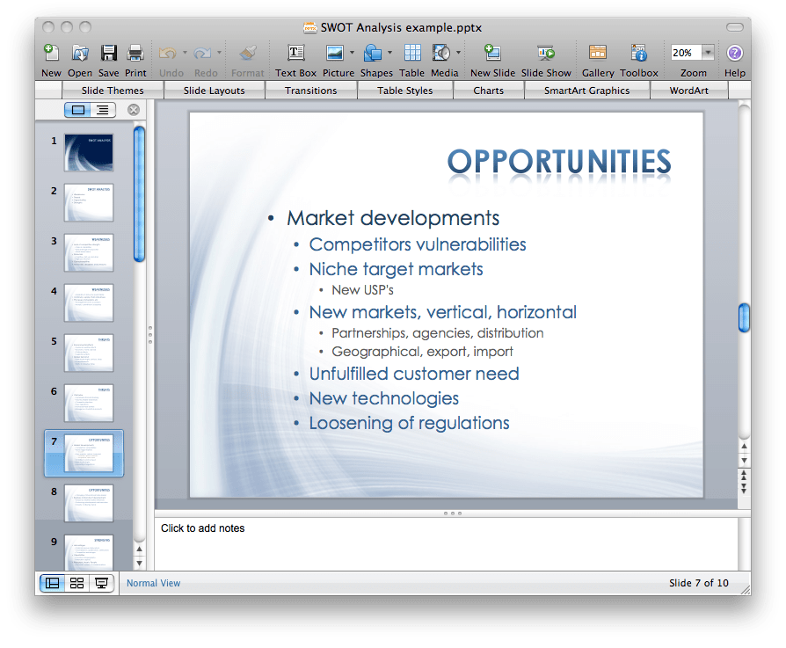The height and width of the screenshot is (648, 786).
Task: Insert a Text Box on the slide
Action: [295, 53]
